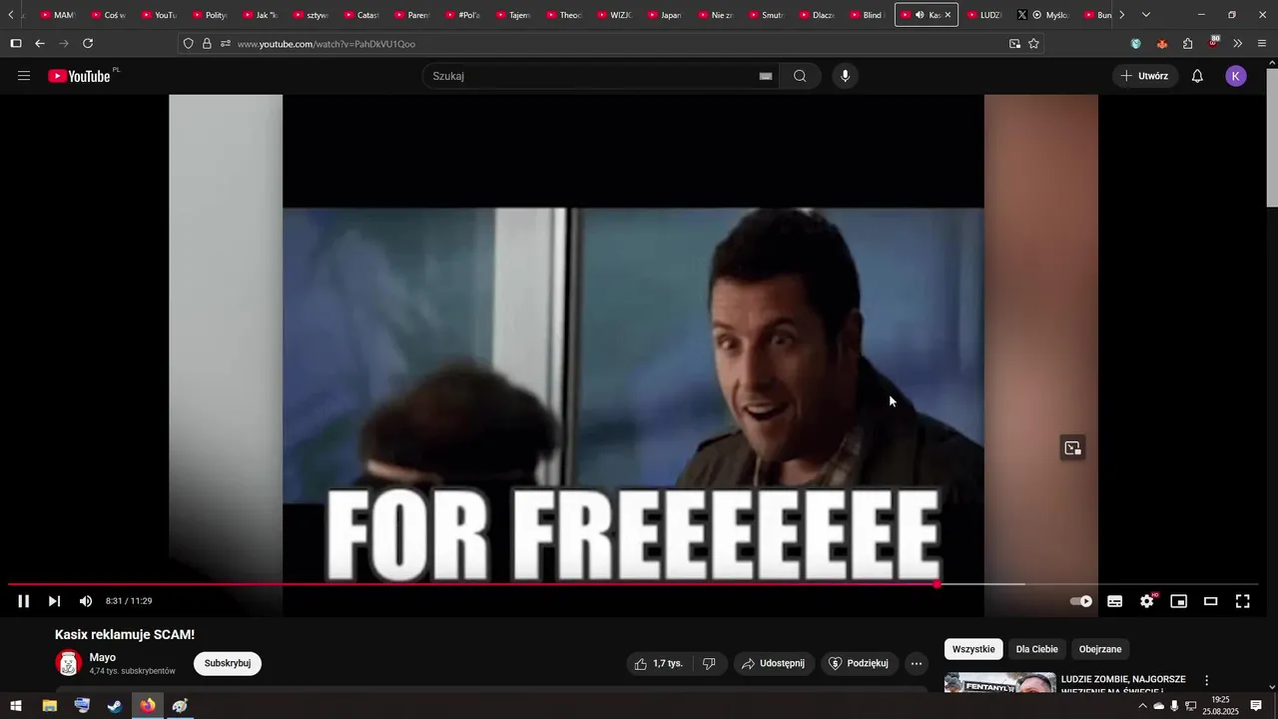Open options for LUDZIE ZOMBIE video
The image size is (1278, 719).
(x=1206, y=680)
